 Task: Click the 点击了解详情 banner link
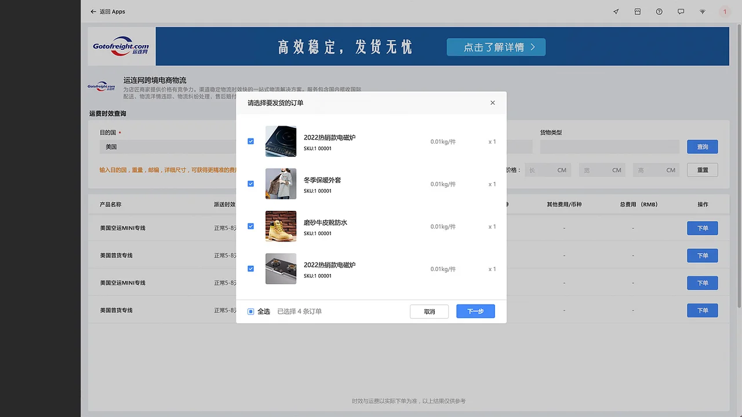(x=496, y=47)
